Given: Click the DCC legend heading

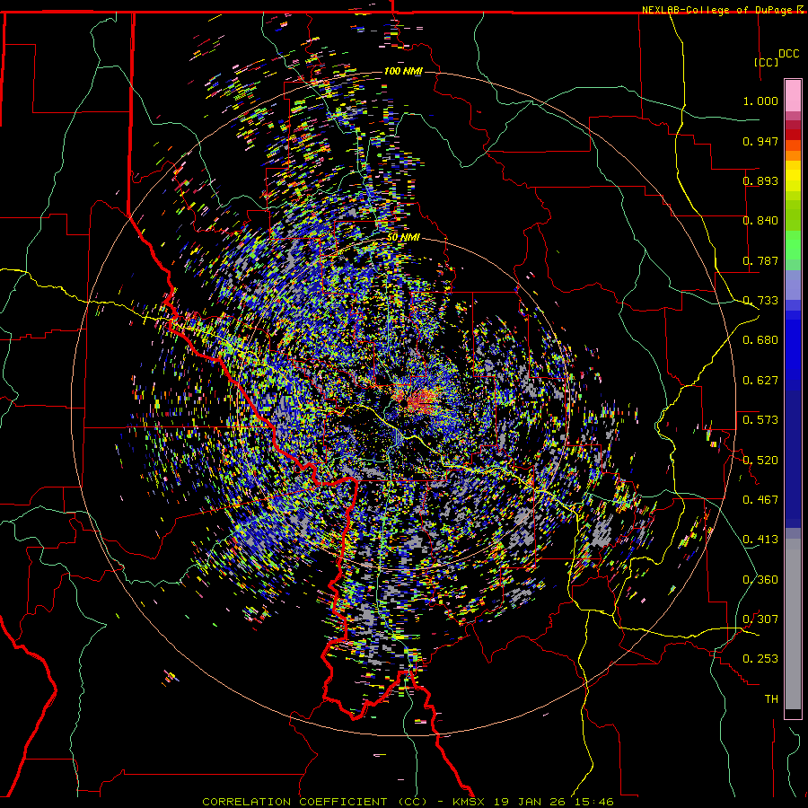Looking at the screenshot, I should (x=788, y=54).
